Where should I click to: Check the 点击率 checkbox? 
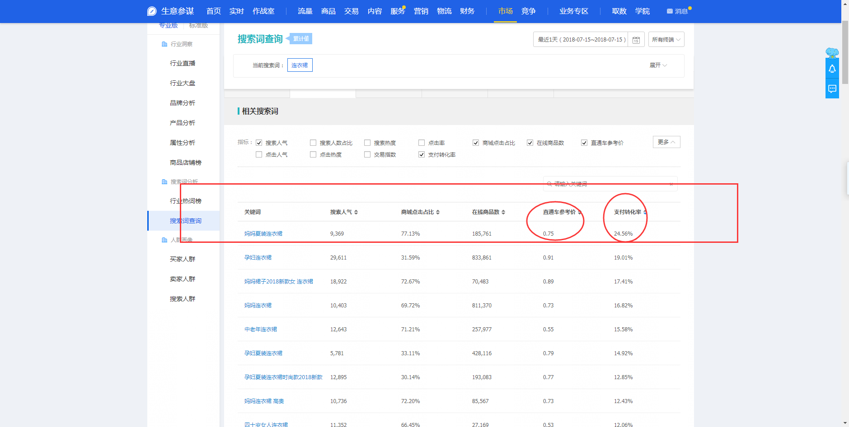(422, 143)
